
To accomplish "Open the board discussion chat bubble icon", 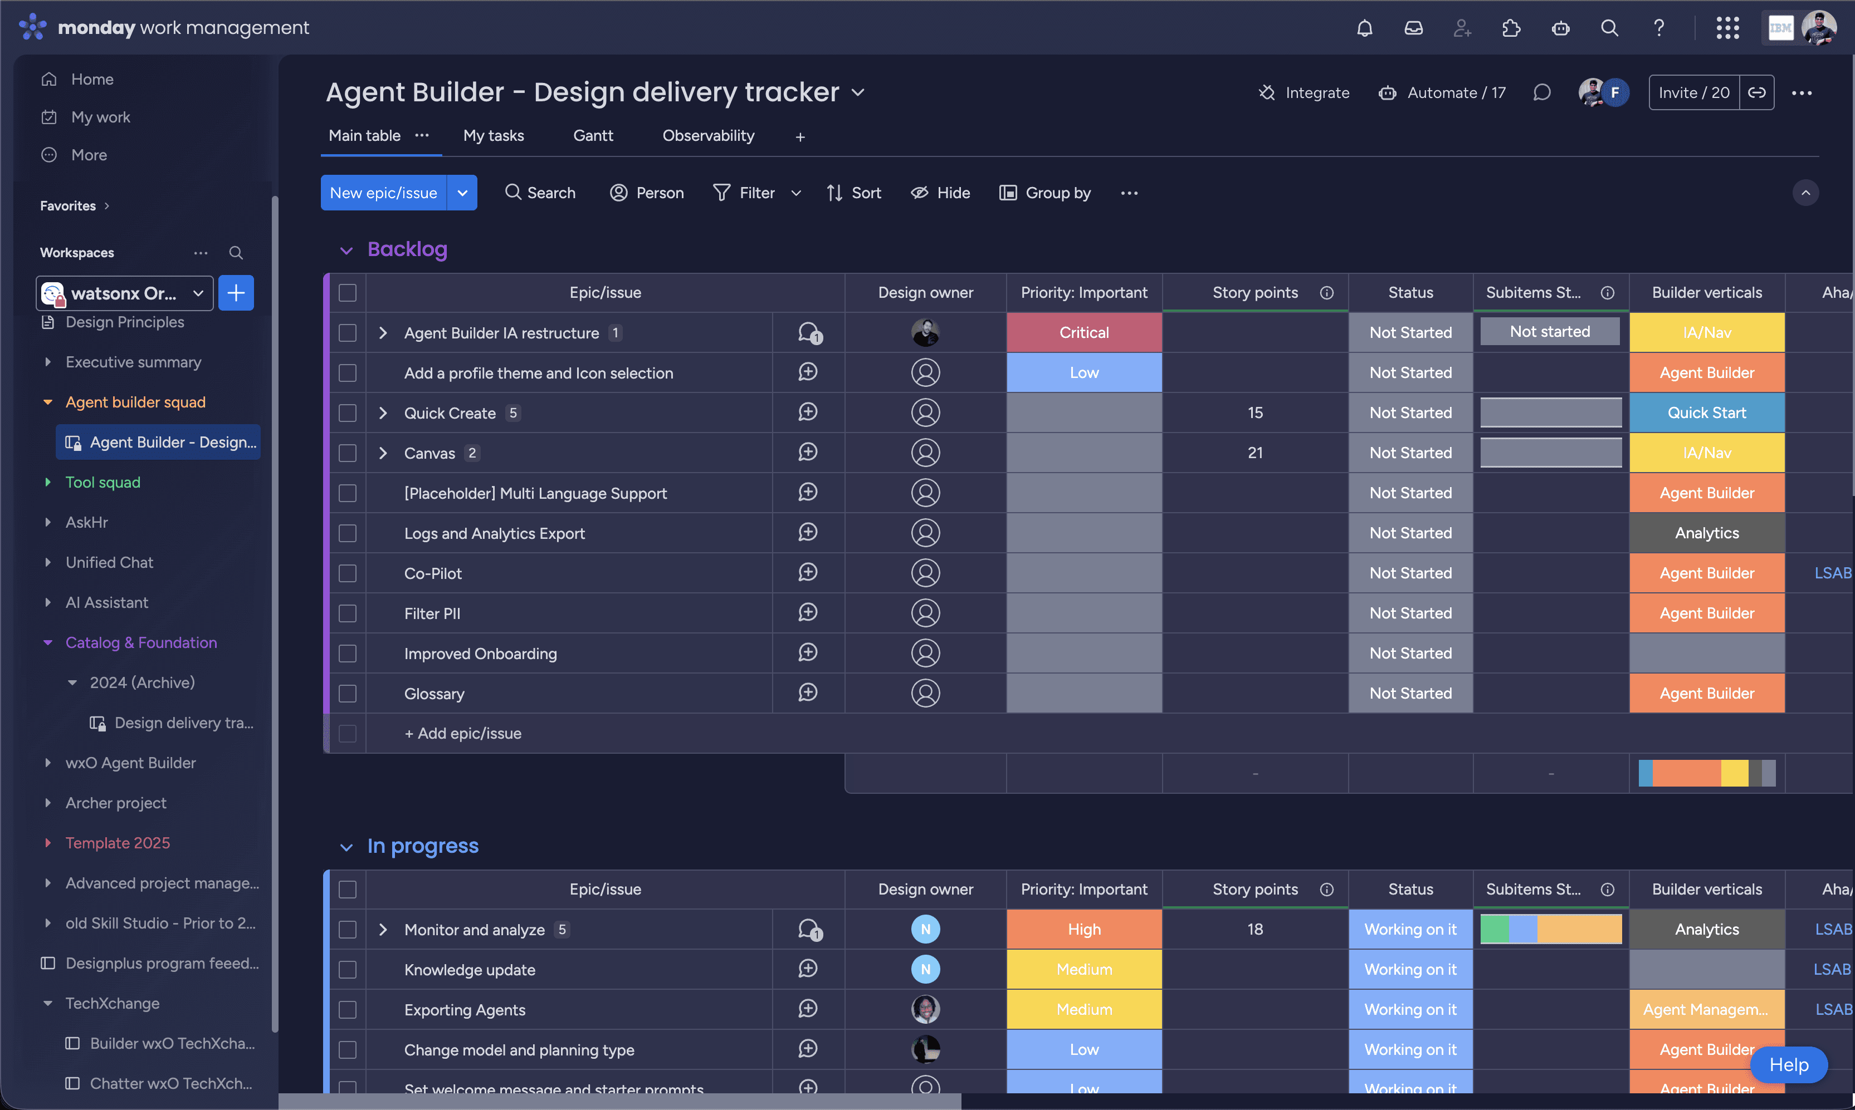I will [x=1541, y=93].
